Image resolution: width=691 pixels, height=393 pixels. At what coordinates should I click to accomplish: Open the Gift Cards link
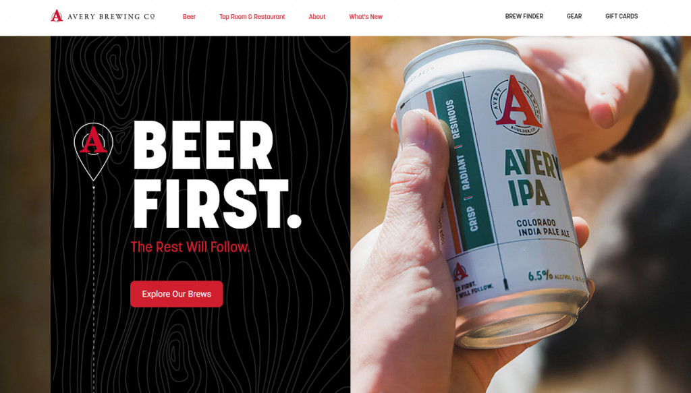621,16
